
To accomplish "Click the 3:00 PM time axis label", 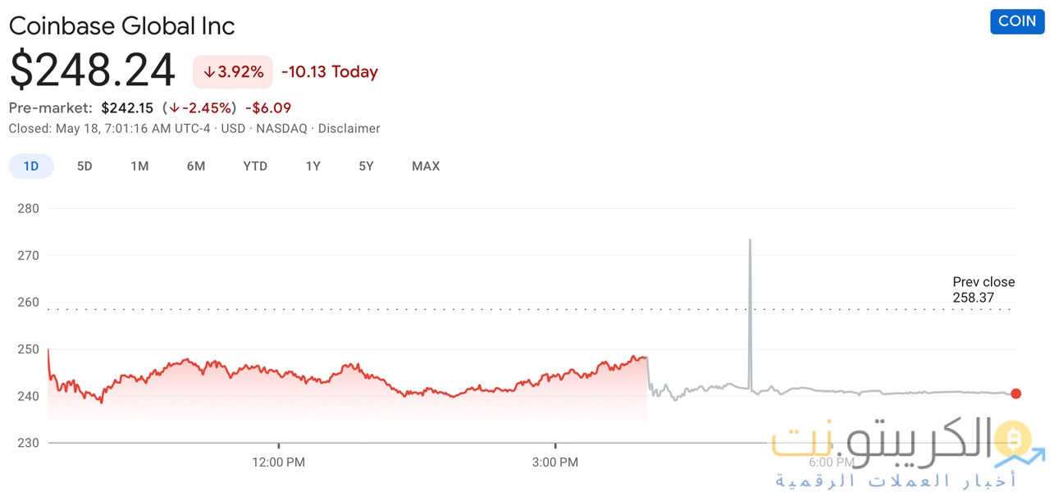I will [x=555, y=462].
